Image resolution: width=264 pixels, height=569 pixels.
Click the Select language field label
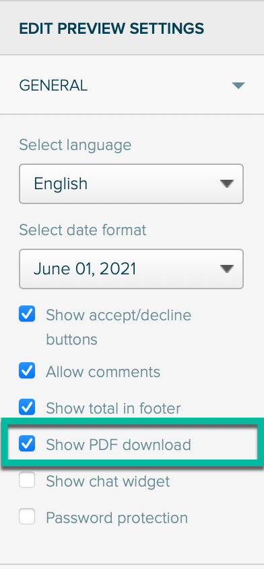tap(75, 145)
